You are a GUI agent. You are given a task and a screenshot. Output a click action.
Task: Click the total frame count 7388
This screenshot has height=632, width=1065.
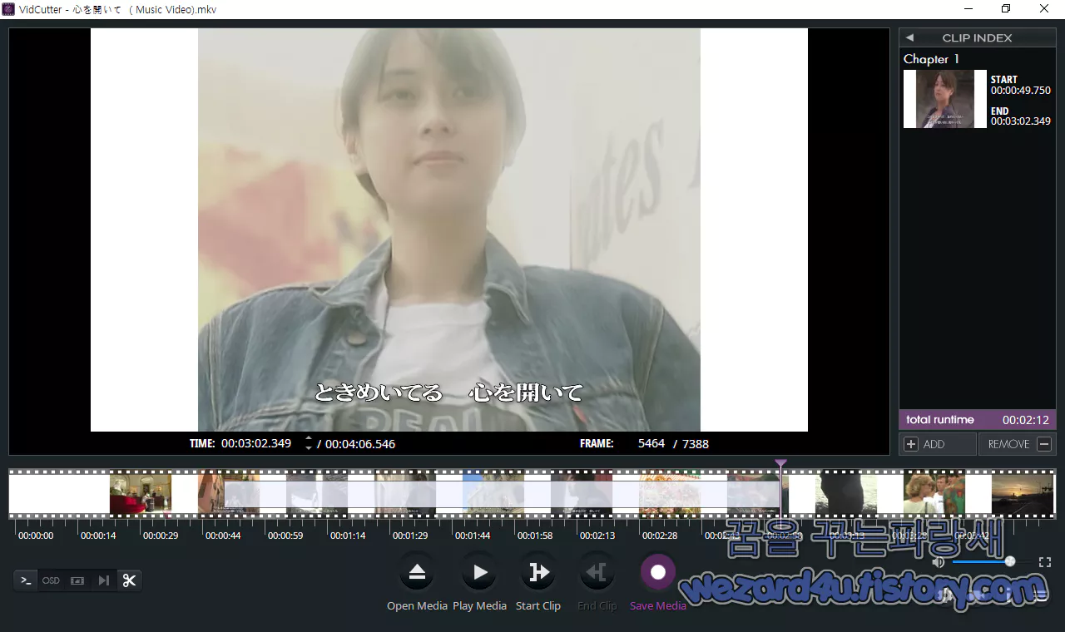tap(696, 444)
